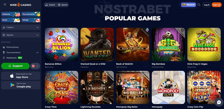This screenshot has height=109, width=224.
Task: Click the purple Missions button in header
Action: coord(189,5)
